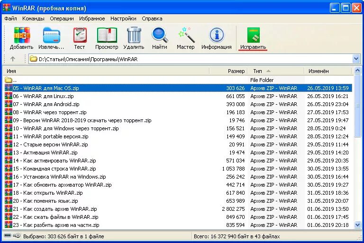This screenshot has width=364, height=243.
Task: Open the Избранное menu
Action: coord(92,18)
